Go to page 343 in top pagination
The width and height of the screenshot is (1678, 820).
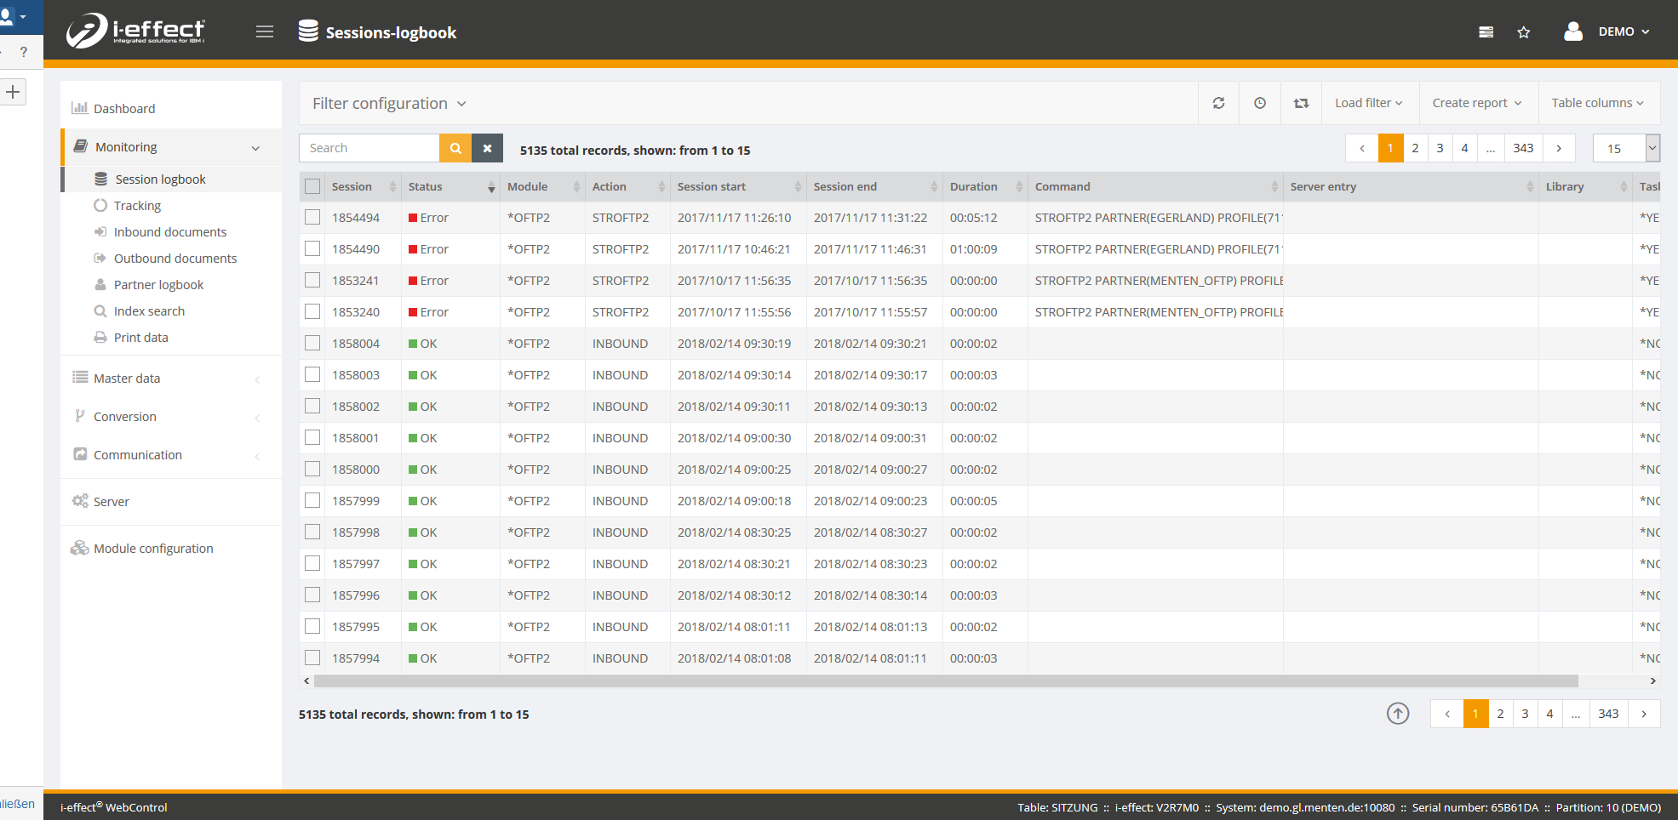[1523, 148]
